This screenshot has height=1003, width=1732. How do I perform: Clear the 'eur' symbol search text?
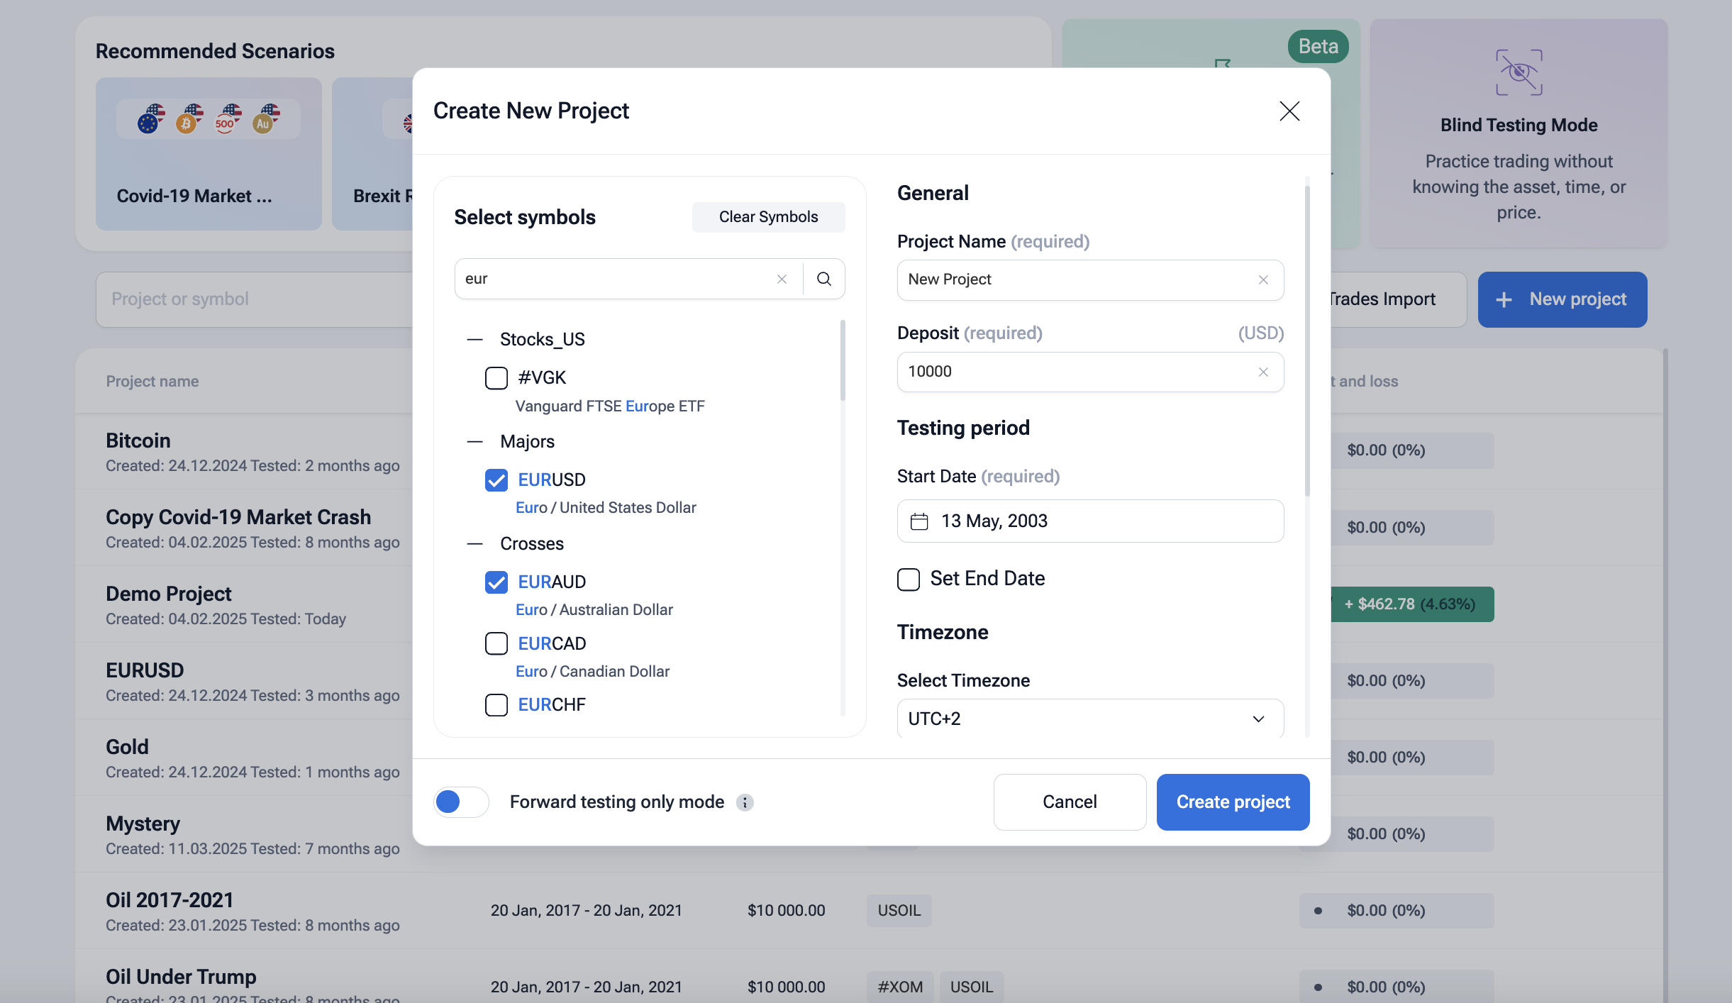point(782,279)
